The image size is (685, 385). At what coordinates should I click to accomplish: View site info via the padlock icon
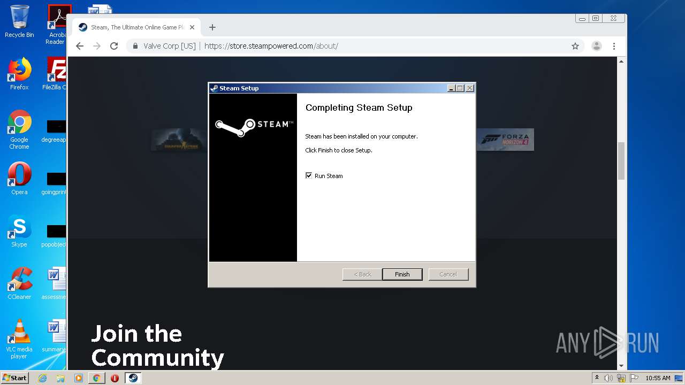[x=135, y=46]
